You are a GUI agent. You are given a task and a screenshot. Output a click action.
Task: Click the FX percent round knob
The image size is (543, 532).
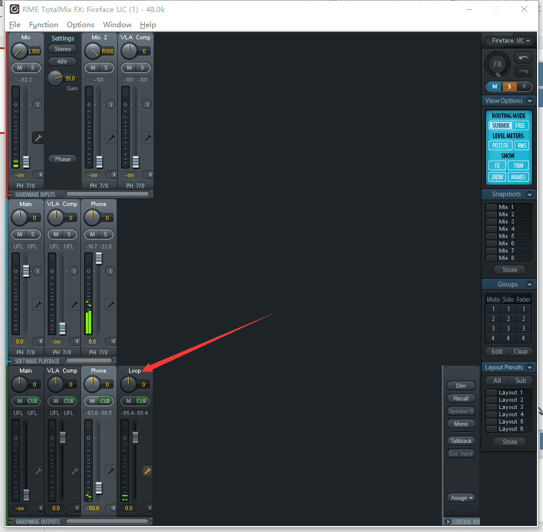tap(498, 64)
